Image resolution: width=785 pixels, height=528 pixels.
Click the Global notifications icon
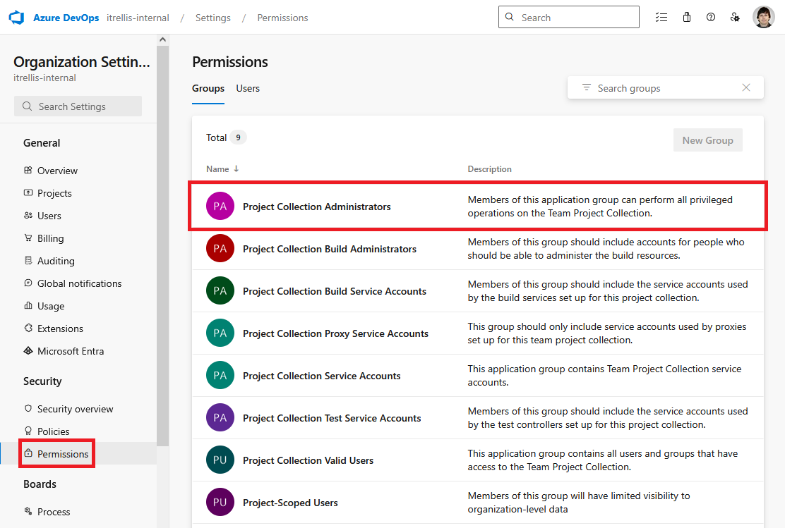(x=28, y=283)
